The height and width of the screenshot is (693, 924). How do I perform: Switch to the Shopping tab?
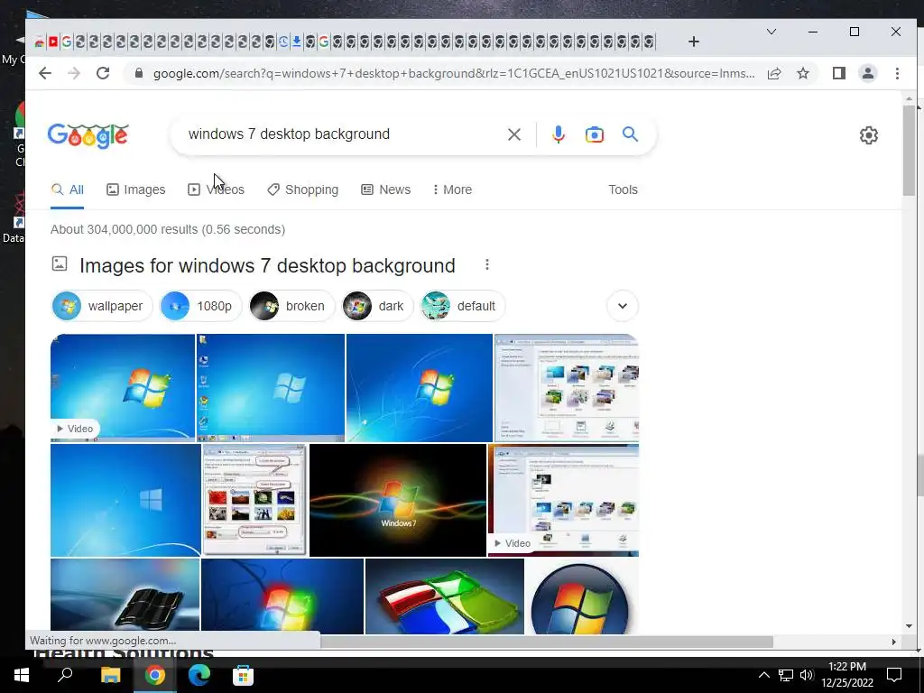coord(303,189)
